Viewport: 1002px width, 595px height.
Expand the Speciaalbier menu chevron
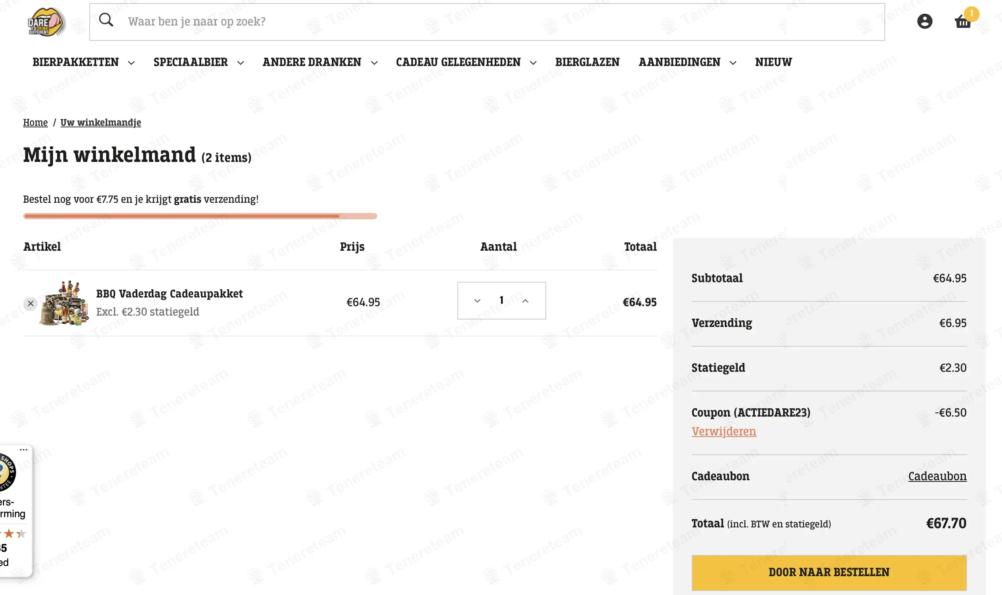(x=241, y=62)
